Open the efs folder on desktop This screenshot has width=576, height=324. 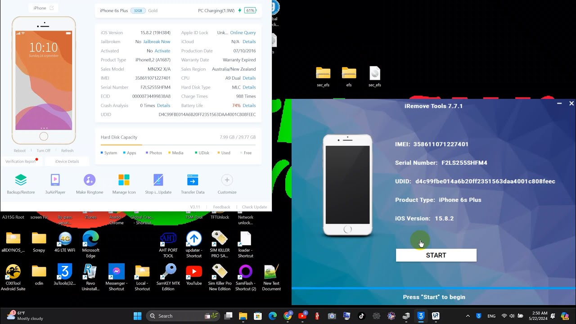pyautogui.click(x=349, y=76)
